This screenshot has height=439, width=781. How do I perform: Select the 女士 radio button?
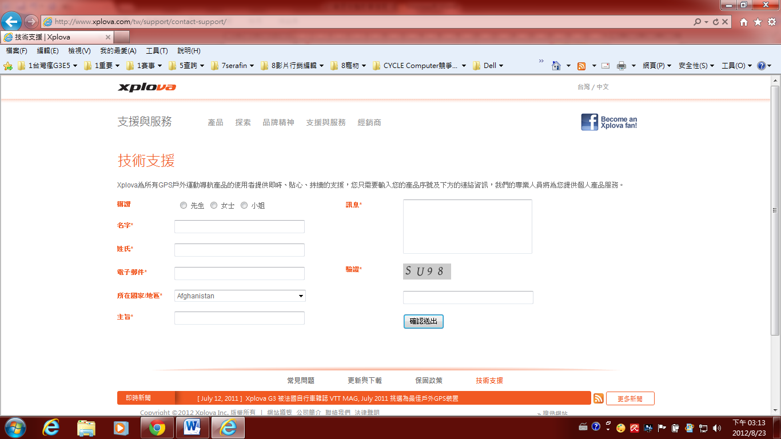[214, 205]
